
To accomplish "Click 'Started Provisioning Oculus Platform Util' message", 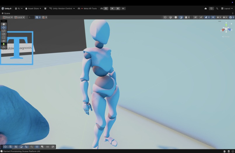I will (x=22, y=151).
